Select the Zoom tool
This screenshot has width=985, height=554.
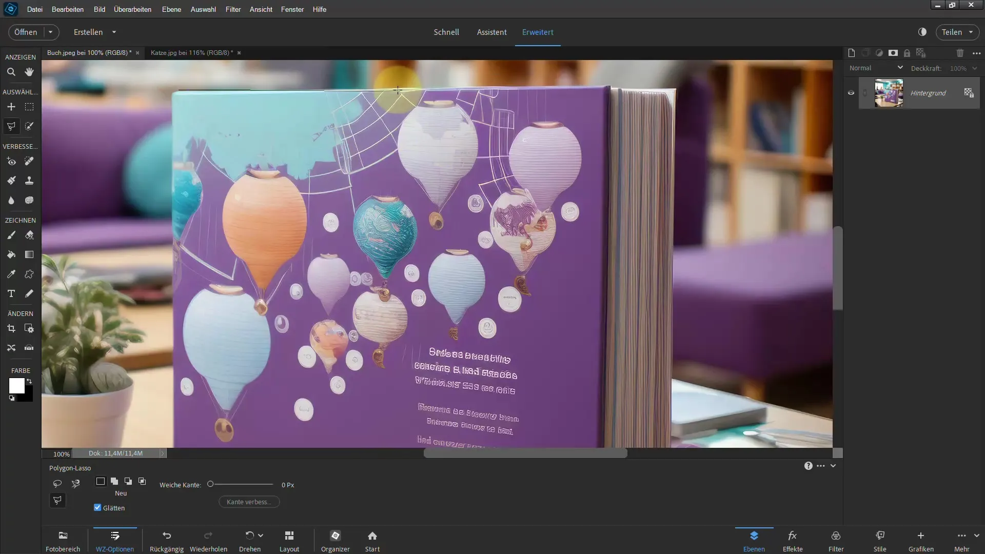tap(11, 72)
